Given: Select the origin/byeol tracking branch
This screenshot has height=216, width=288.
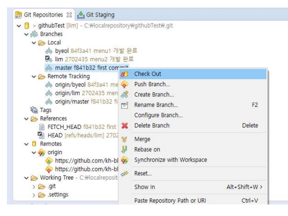Looking at the screenshot, I should [82, 85].
